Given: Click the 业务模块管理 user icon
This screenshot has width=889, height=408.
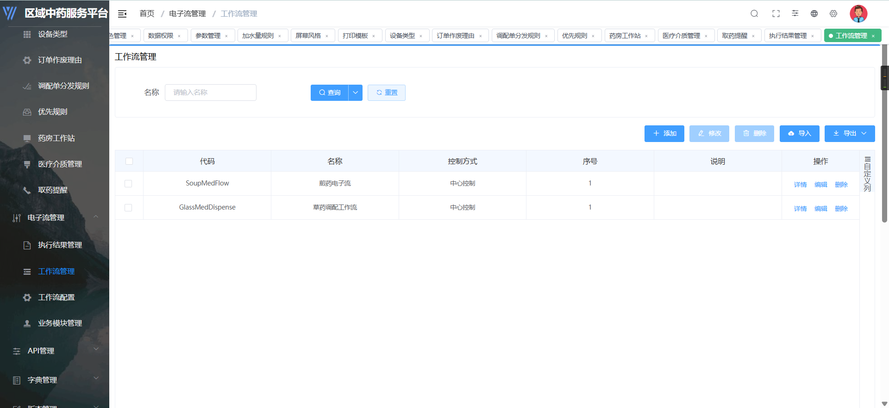Looking at the screenshot, I should [x=27, y=323].
